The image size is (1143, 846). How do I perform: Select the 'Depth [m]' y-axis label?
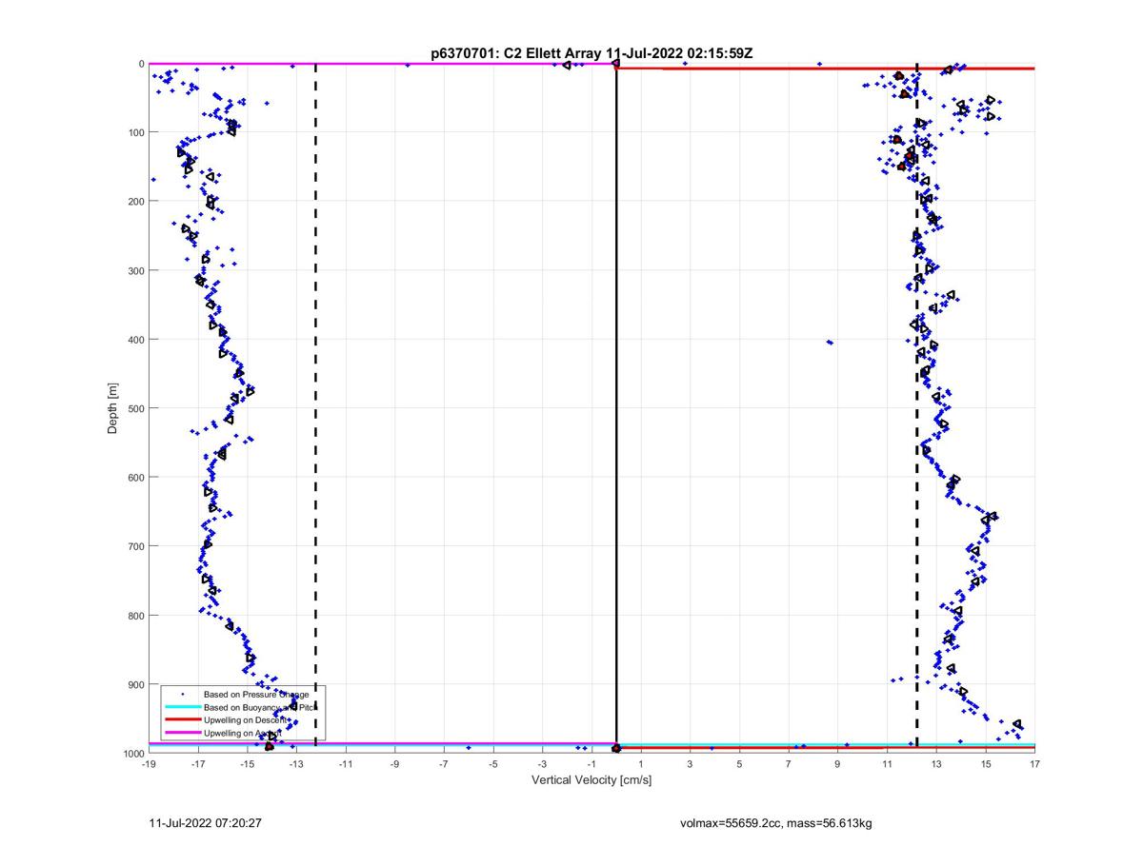(113, 408)
